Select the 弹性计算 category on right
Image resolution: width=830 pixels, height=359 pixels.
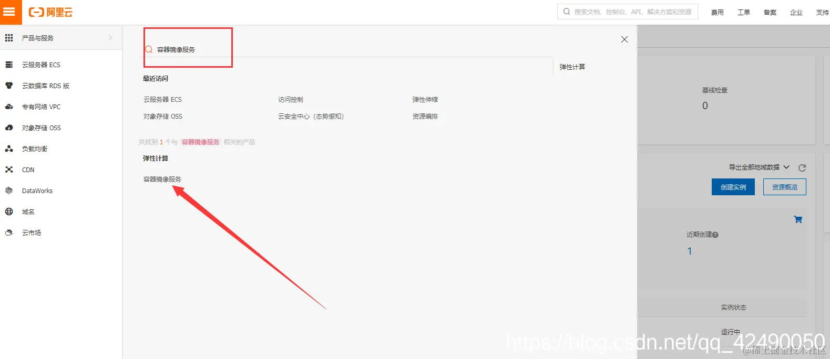tap(572, 67)
